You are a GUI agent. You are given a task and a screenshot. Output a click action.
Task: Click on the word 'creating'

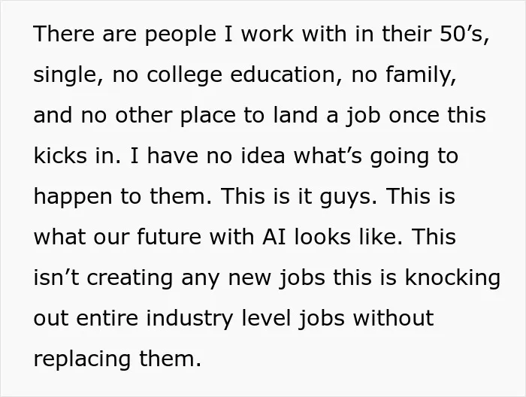(130, 278)
